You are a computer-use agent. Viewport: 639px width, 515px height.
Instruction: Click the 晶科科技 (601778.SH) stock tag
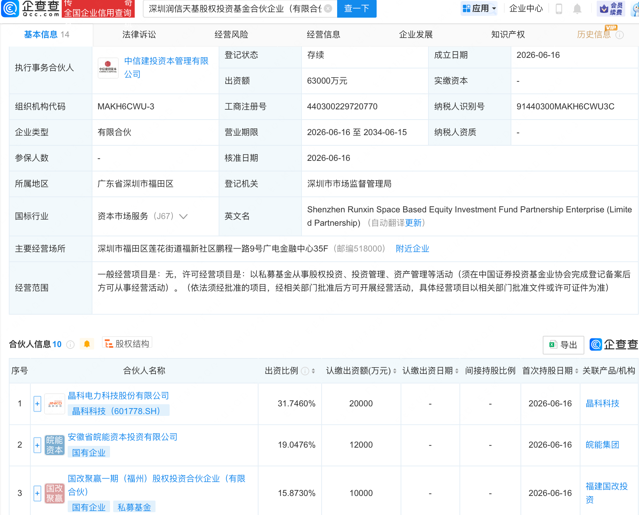118,411
